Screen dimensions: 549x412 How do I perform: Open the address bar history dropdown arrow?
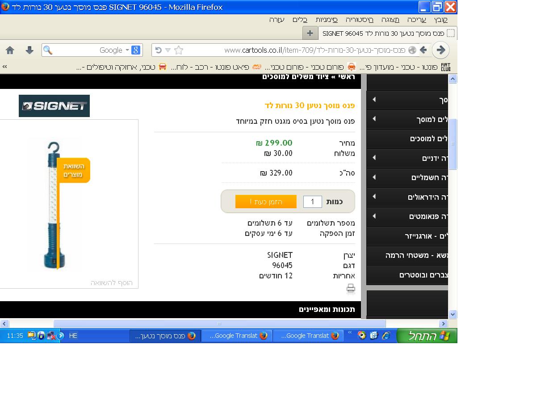pos(168,50)
